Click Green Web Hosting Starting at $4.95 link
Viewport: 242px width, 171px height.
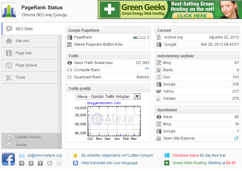pyautogui.click(x=204, y=163)
